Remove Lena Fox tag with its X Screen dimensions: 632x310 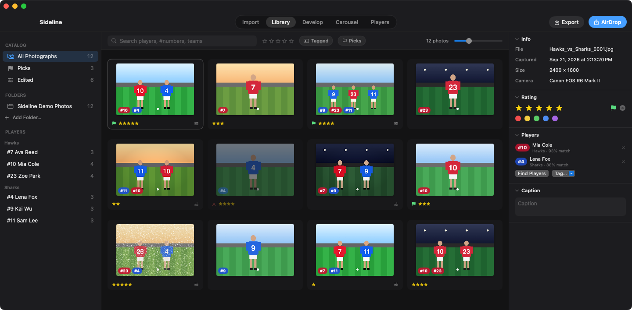pos(623,162)
